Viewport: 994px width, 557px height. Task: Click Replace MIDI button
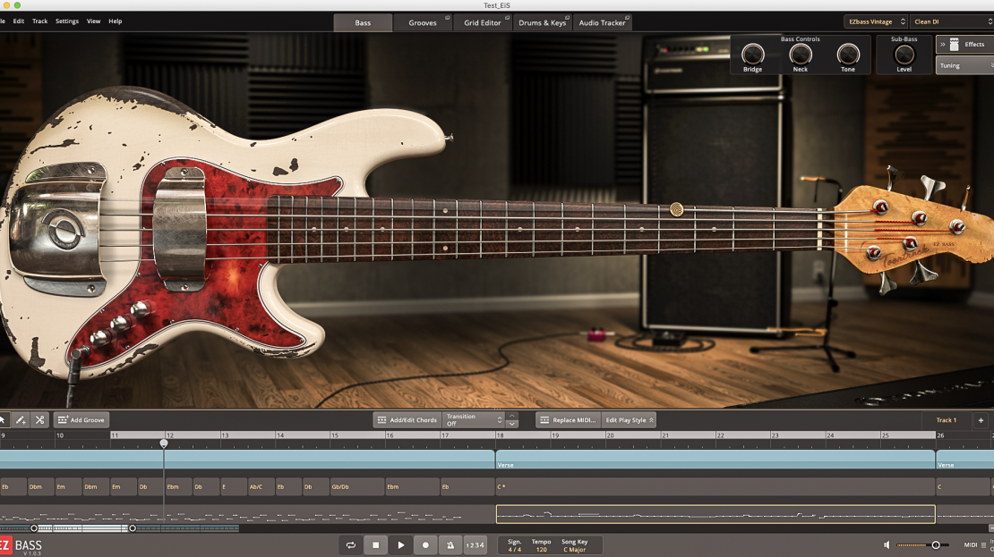[568, 419]
